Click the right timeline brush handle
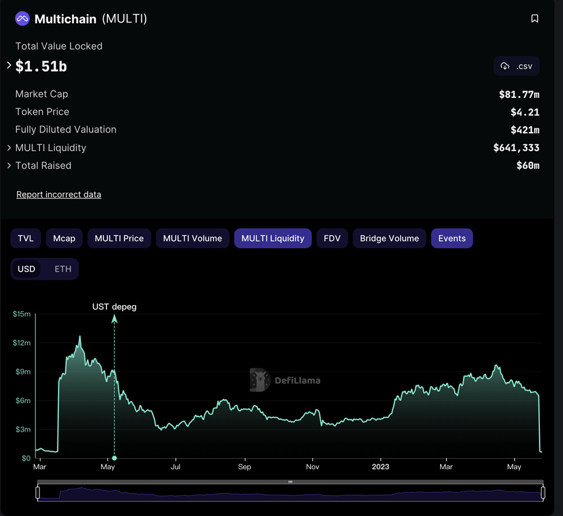This screenshot has width=563, height=516. [x=542, y=492]
